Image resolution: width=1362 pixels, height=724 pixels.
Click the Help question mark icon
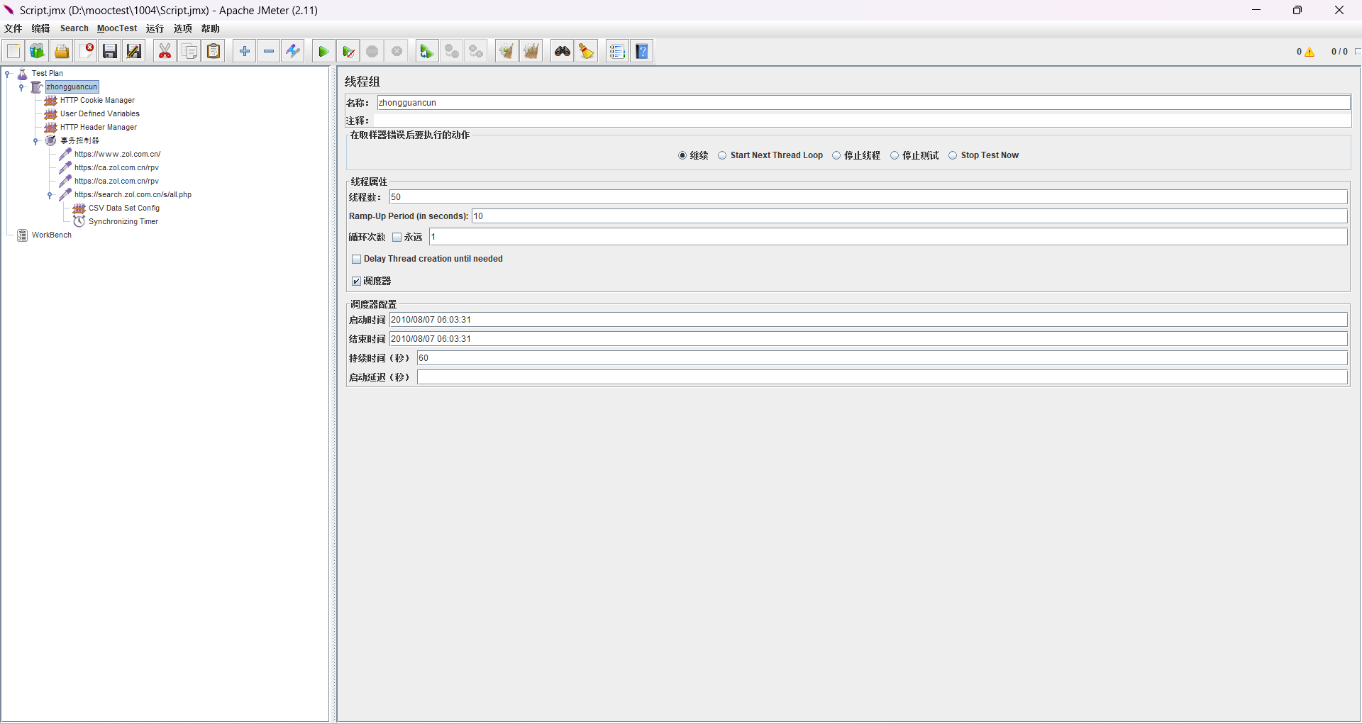point(642,51)
